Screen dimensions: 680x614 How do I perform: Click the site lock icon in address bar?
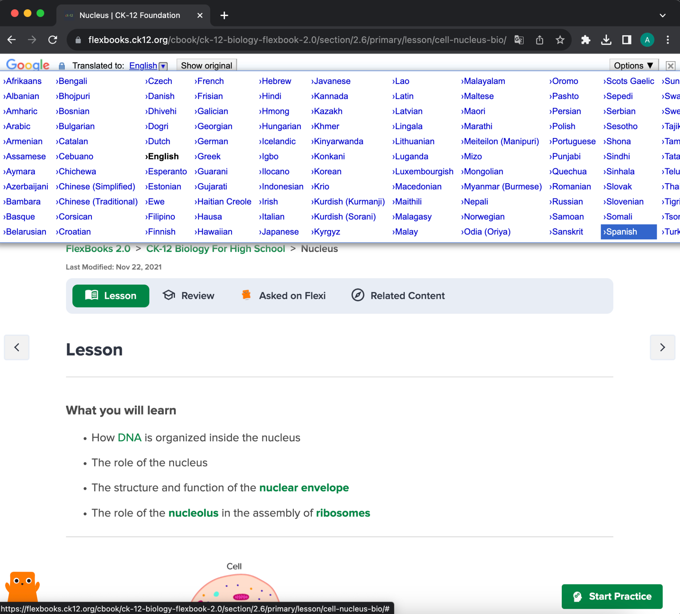pos(78,40)
